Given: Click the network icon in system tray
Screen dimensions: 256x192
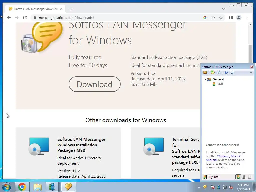Looking at the screenshot, I should tap(225, 187).
